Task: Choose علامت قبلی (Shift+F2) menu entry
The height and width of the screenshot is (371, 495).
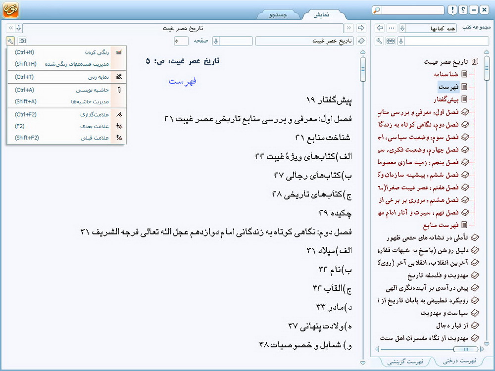Action: click(66, 138)
